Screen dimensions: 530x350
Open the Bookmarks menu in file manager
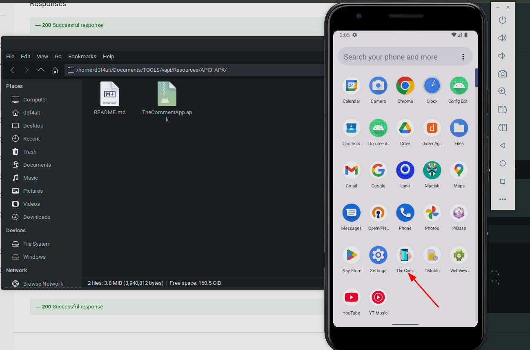82,56
